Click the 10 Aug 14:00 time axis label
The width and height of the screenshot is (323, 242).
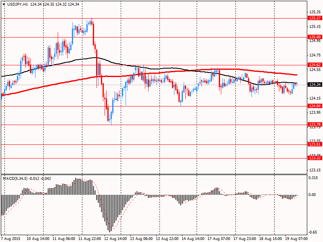click(38, 239)
